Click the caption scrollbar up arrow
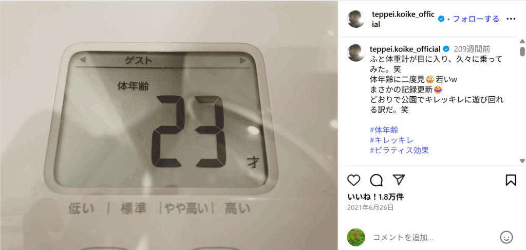 point(522,42)
